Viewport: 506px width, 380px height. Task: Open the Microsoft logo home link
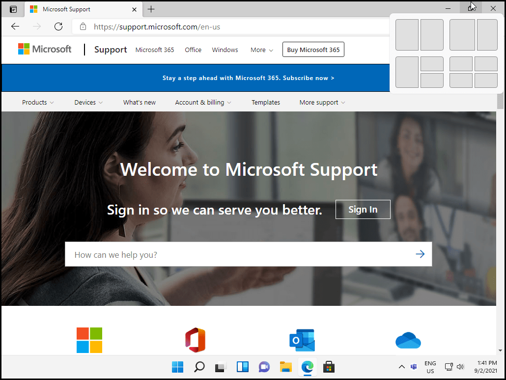click(45, 49)
